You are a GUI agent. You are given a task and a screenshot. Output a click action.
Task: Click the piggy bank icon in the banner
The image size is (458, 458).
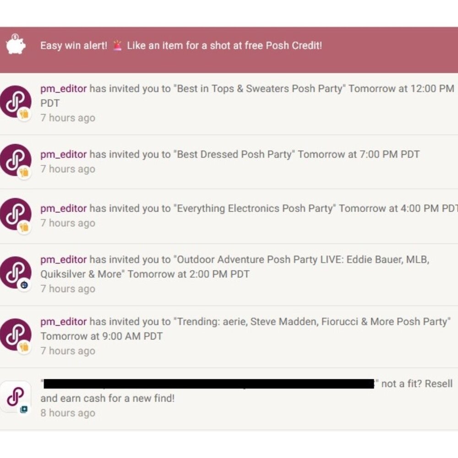point(16,45)
